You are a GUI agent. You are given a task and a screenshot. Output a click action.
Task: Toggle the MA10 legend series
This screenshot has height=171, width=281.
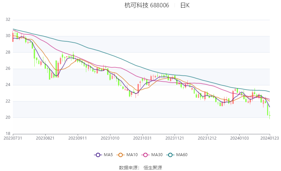coord(127,155)
